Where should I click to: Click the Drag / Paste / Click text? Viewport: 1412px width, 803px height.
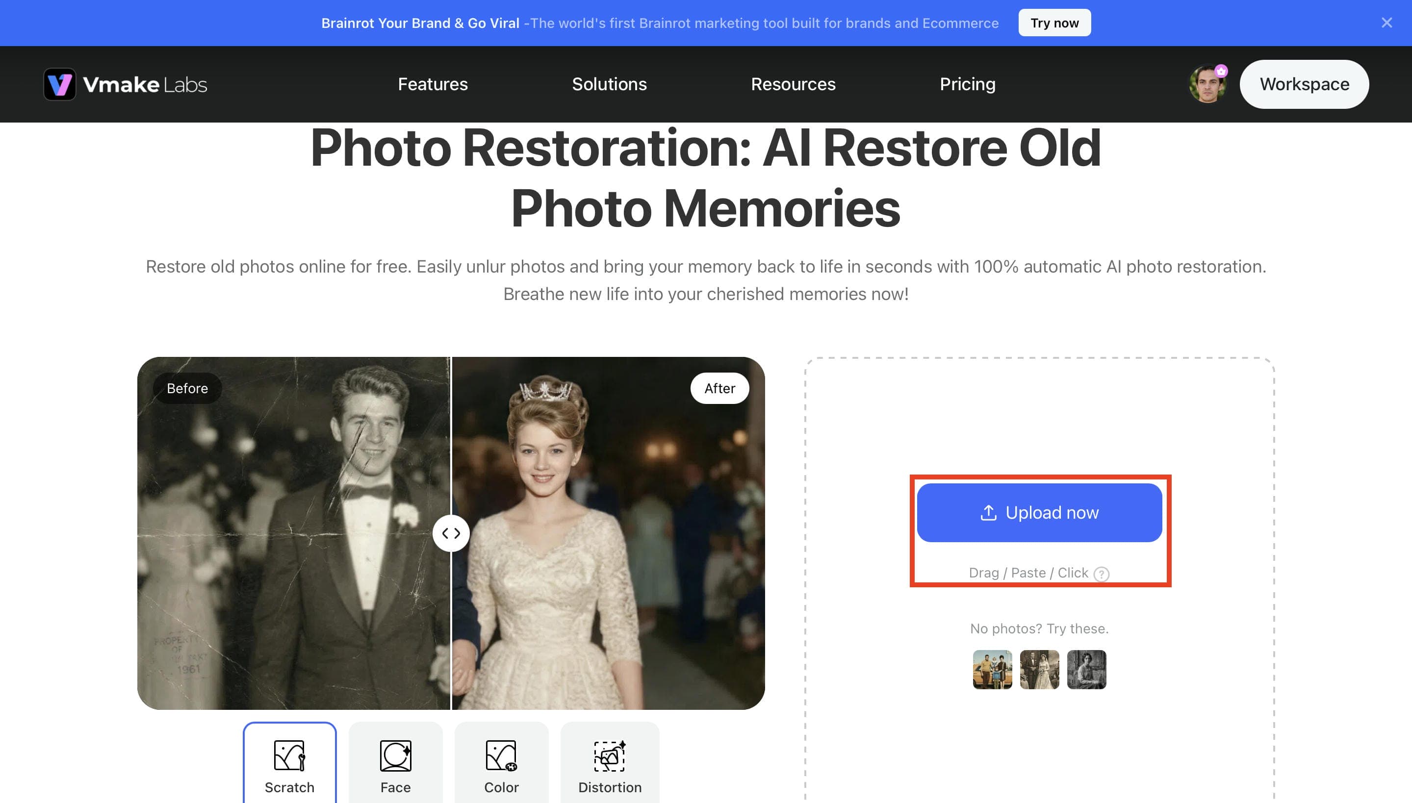point(1028,573)
